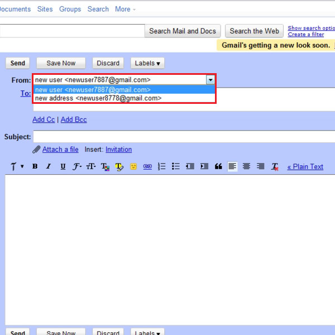Select newuser8778@gmail.com as sender address

pyautogui.click(x=98, y=98)
